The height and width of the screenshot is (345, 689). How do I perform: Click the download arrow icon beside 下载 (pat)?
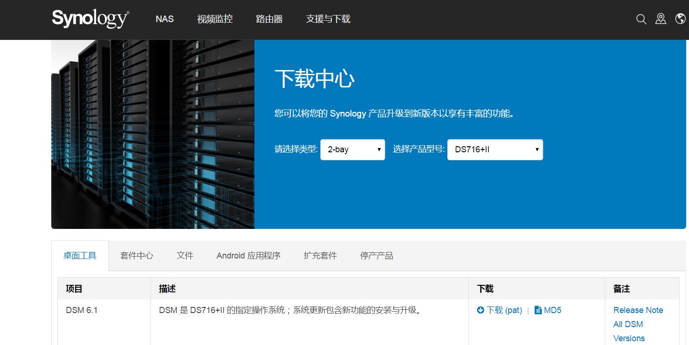tap(481, 310)
